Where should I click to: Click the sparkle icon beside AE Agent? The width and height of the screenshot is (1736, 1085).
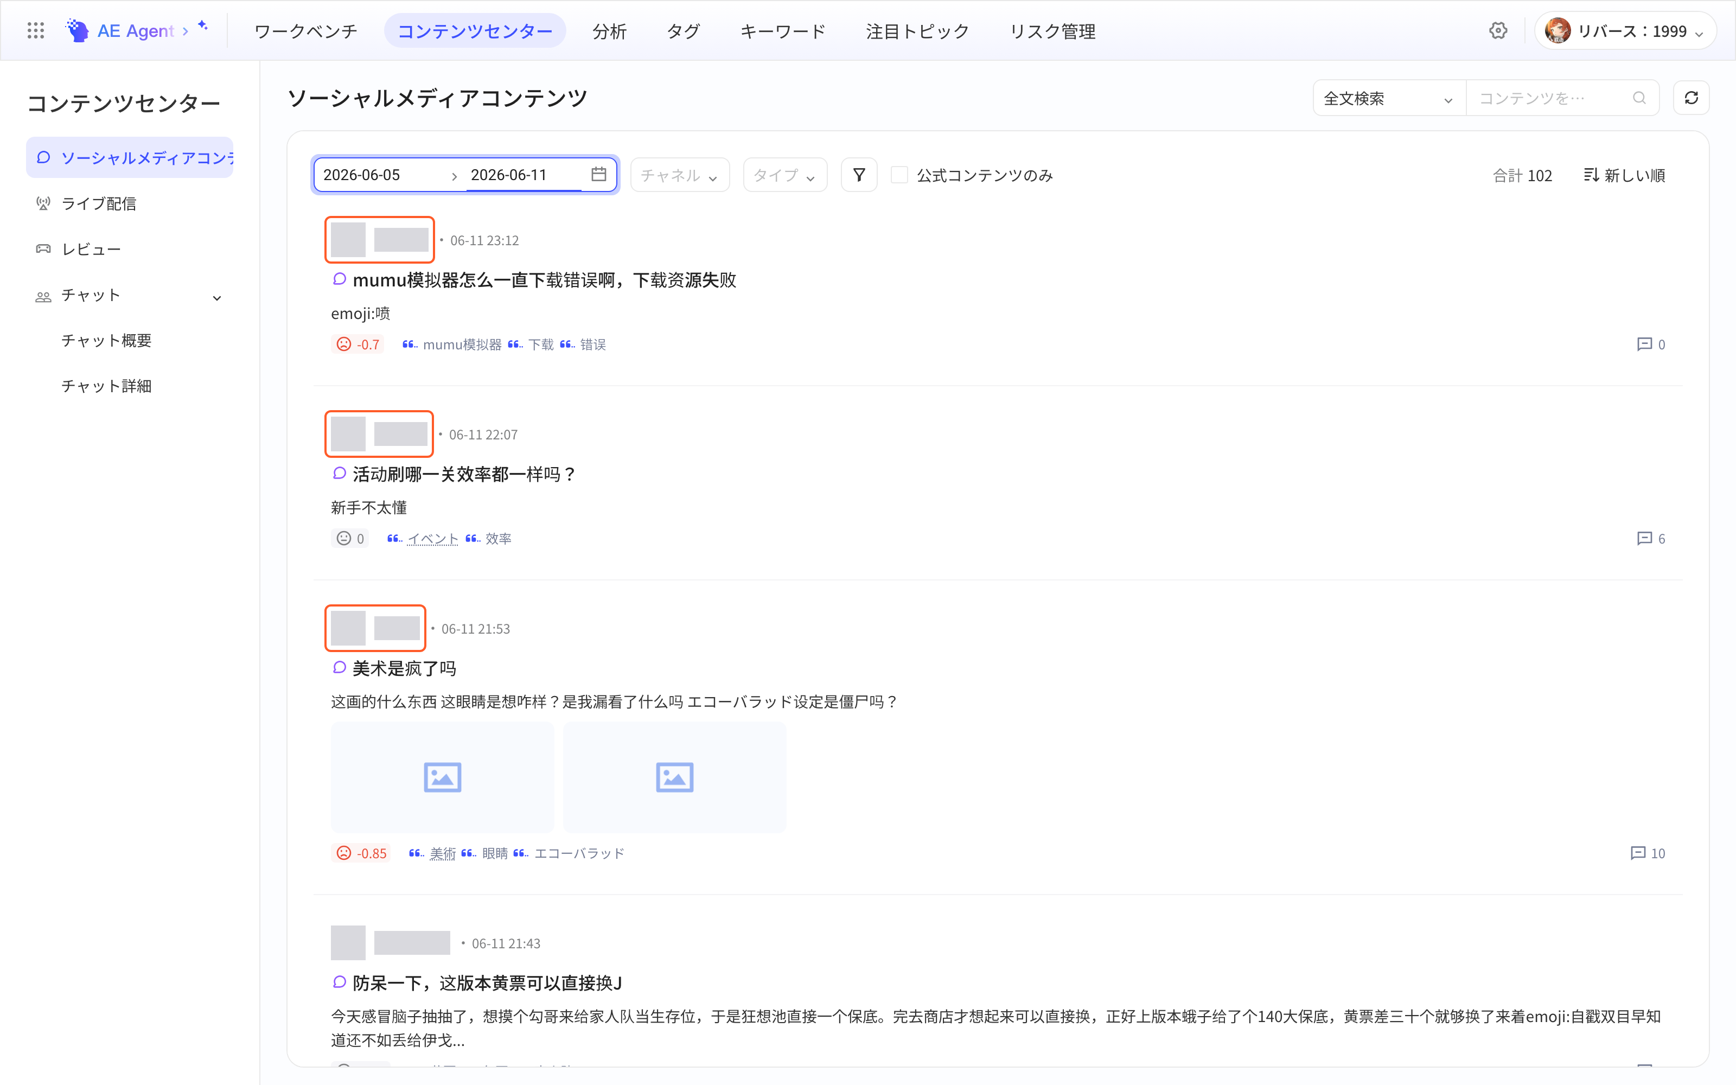click(203, 26)
